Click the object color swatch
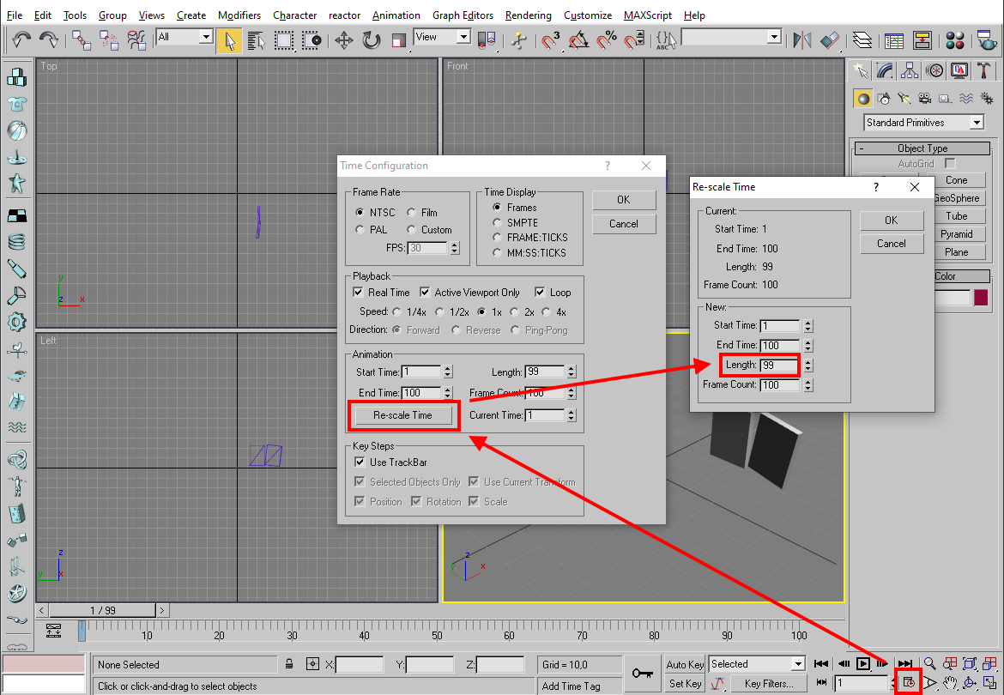Viewport: 1004px width, 695px height. 981,298
